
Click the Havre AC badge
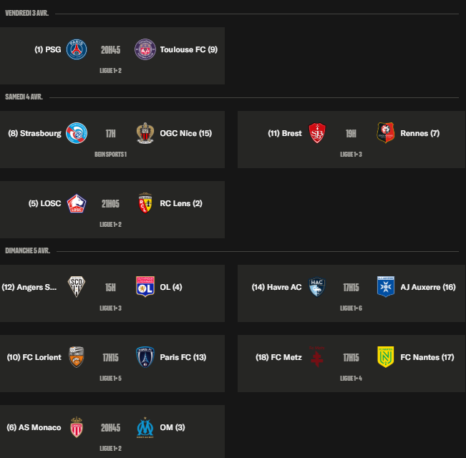[x=317, y=287]
